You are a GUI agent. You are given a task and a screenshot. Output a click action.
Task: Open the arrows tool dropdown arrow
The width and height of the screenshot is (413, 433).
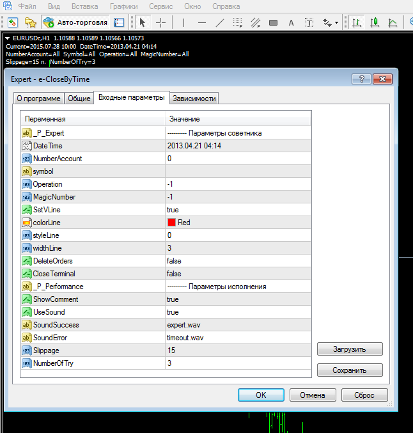pos(336,22)
